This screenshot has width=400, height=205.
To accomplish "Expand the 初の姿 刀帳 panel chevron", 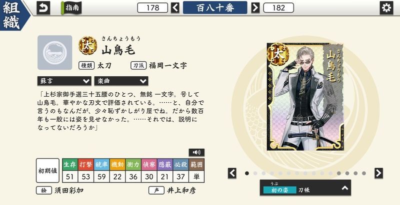I will 345,188.
